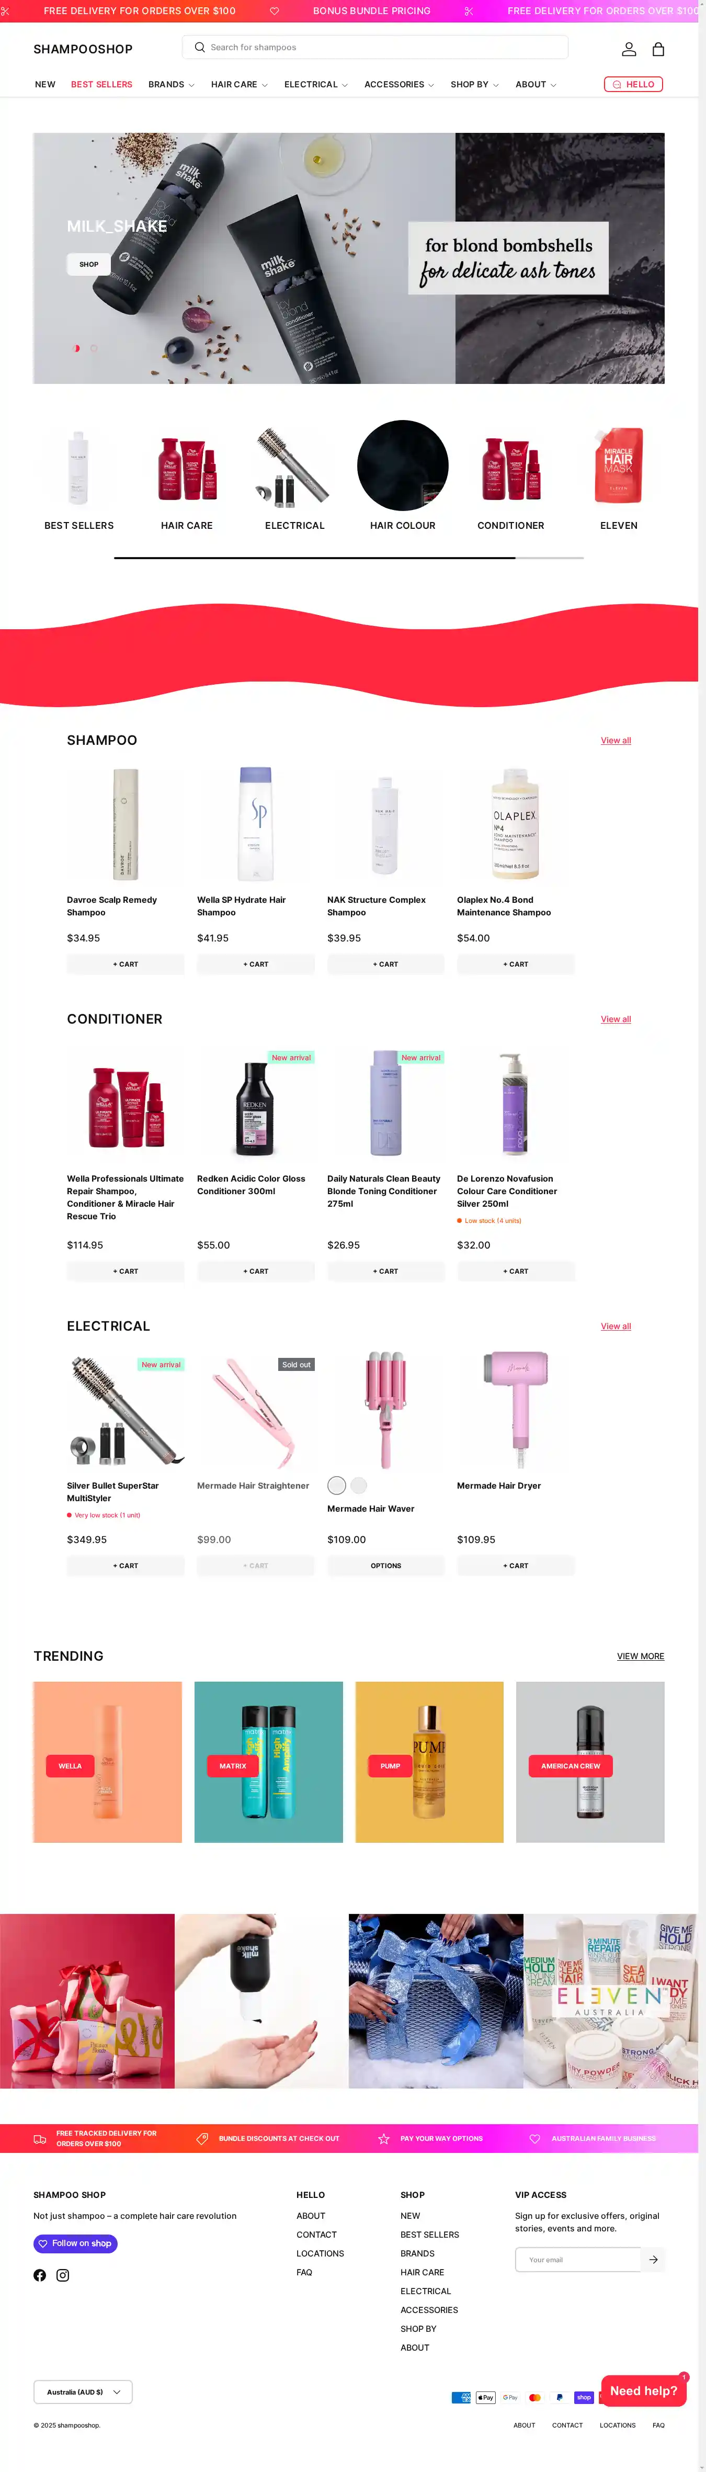Image resolution: width=706 pixels, height=2472 pixels.
Task: Click the category carousel scroll bar
Action: [x=348, y=558]
